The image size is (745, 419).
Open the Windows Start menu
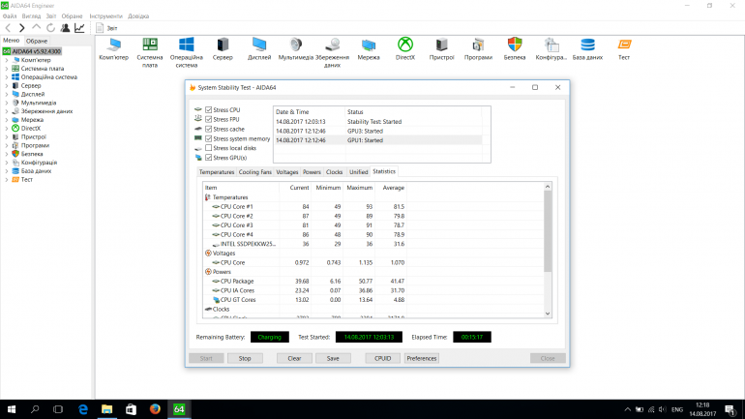[12, 409]
